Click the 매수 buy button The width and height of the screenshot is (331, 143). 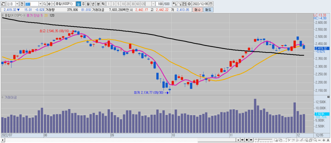(197, 10)
